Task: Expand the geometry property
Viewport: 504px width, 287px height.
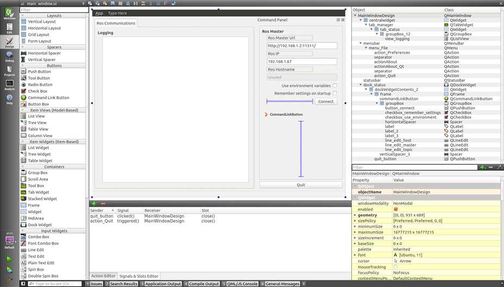Action: click(355, 215)
